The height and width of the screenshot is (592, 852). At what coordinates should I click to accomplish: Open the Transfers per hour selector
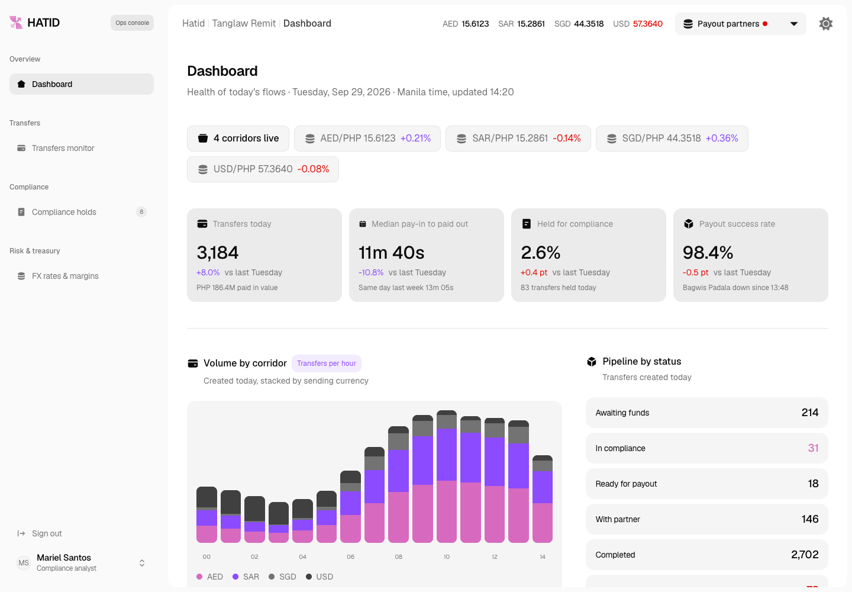(x=327, y=363)
